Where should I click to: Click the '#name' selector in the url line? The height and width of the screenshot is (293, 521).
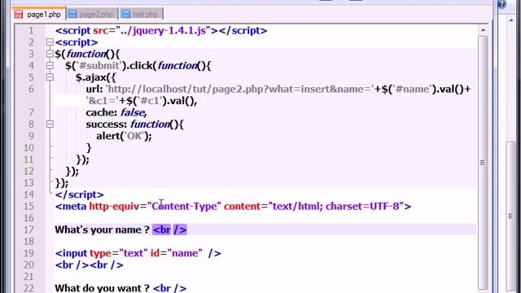click(x=413, y=89)
